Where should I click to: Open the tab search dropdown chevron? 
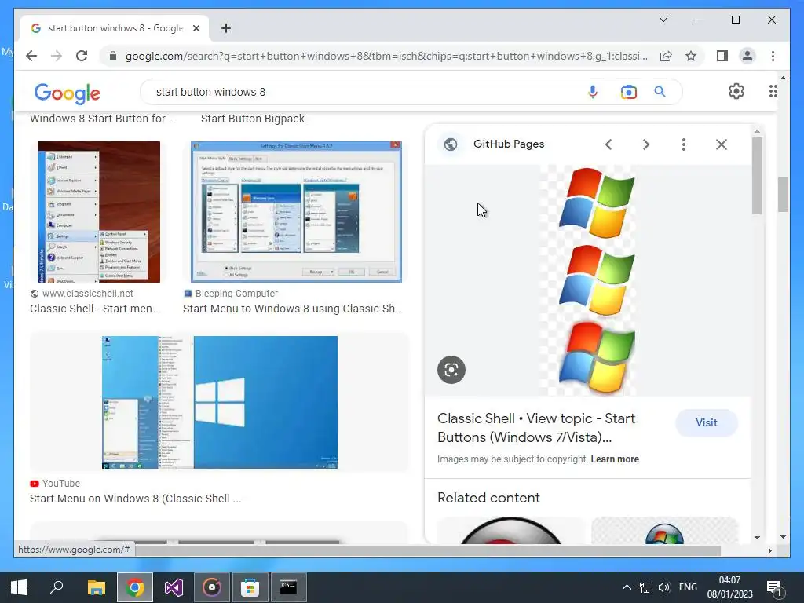coord(663,20)
